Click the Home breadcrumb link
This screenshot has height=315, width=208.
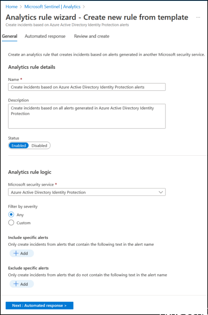coord(11,6)
